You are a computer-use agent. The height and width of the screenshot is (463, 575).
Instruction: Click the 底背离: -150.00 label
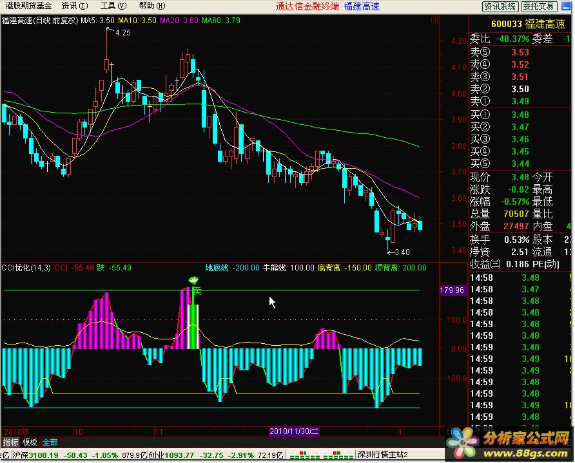click(x=345, y=268)
